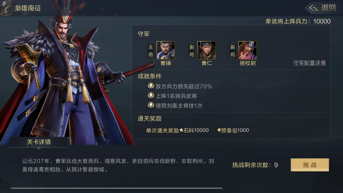Tap the 曹操 main general portrait
Image resolution: width=343 pixels, height=193 pixels.
[166, 50]
